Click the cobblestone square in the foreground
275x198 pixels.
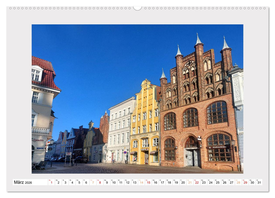click(x=113, y=168)
